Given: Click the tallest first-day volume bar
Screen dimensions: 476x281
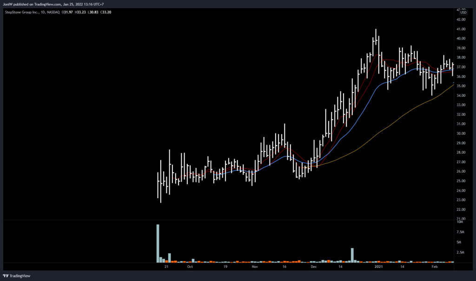Looking at the screenshot, I should click(158, 243).
